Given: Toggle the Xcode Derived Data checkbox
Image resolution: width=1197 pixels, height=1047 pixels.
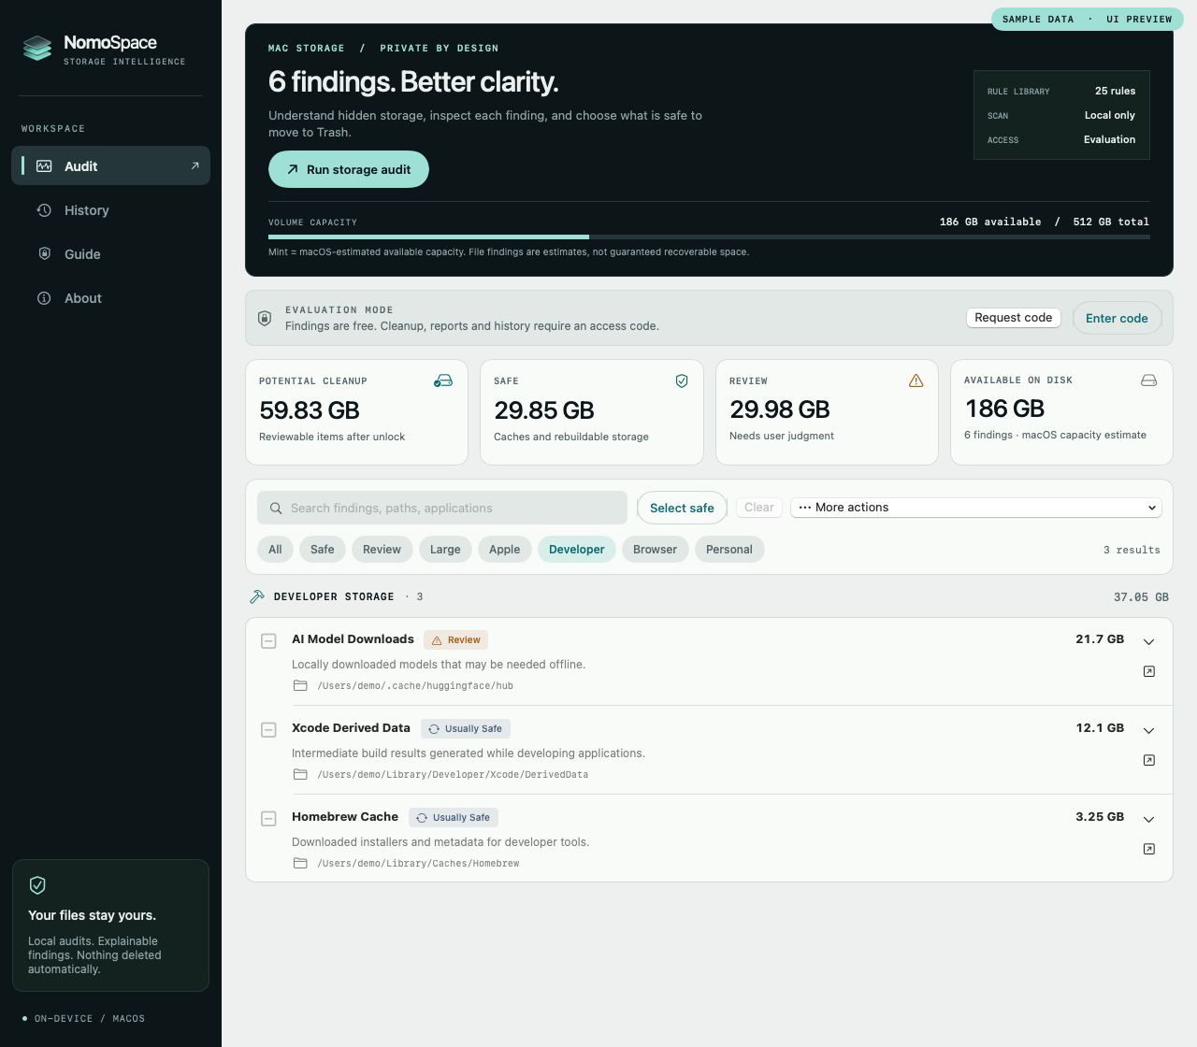Looking at the screenshot, I should (268, 730).
